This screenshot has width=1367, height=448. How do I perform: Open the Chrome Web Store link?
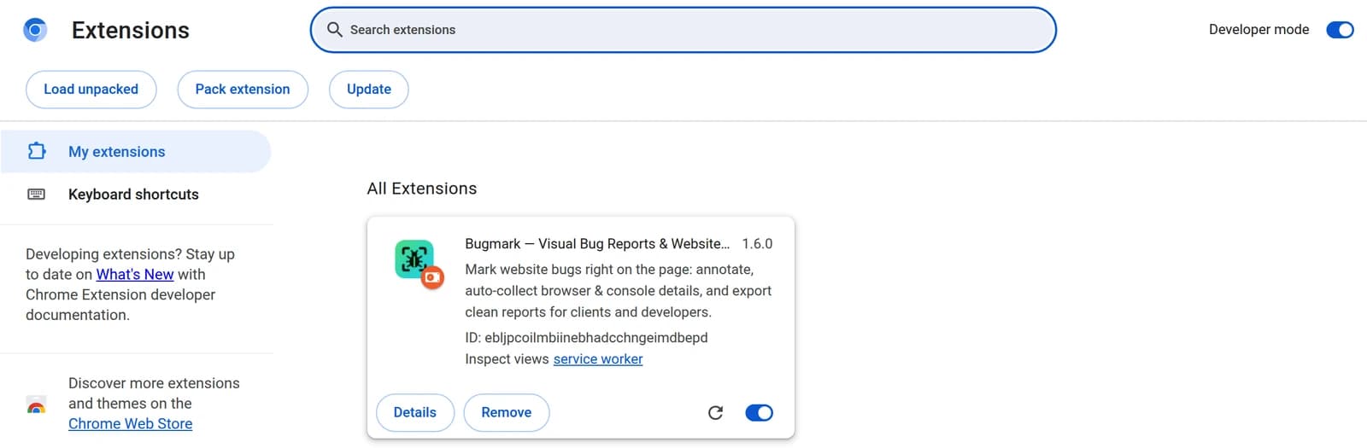pos(130,423)
